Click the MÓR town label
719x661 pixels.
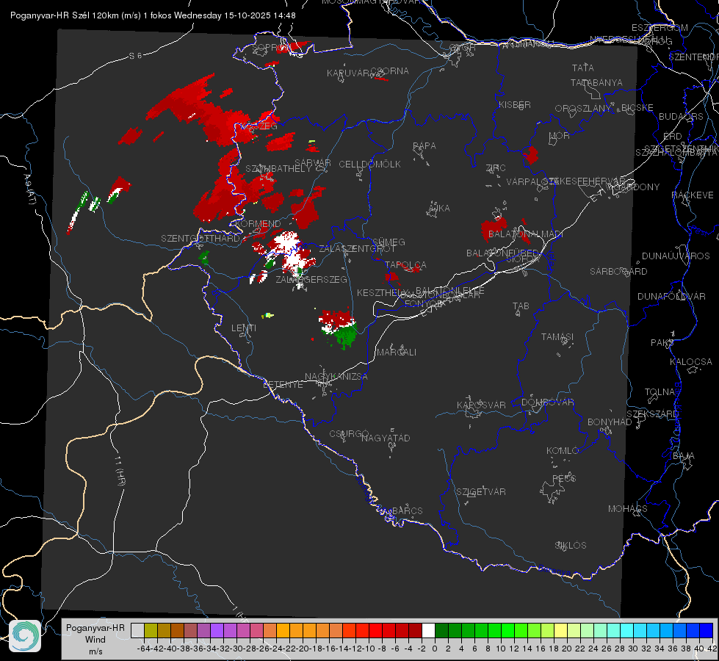coord(560,136)
